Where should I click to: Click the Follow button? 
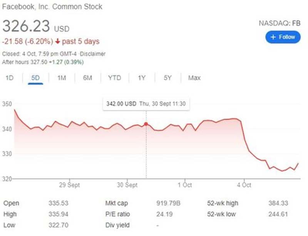[283, 37]
